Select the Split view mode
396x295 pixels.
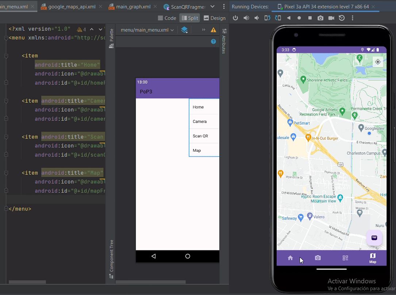click(x=189, y=18)
